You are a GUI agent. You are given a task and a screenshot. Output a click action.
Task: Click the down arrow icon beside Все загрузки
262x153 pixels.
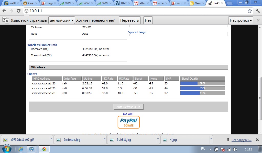228,140
